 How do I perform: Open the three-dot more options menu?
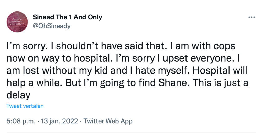tap(252, 17)
